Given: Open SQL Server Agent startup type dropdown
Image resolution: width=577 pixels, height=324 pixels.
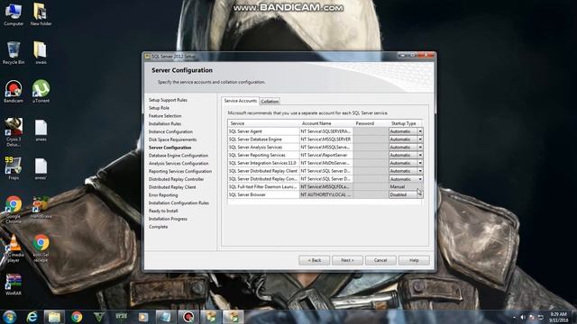Looking at the screenshot, I should click(x=420, y=131).
